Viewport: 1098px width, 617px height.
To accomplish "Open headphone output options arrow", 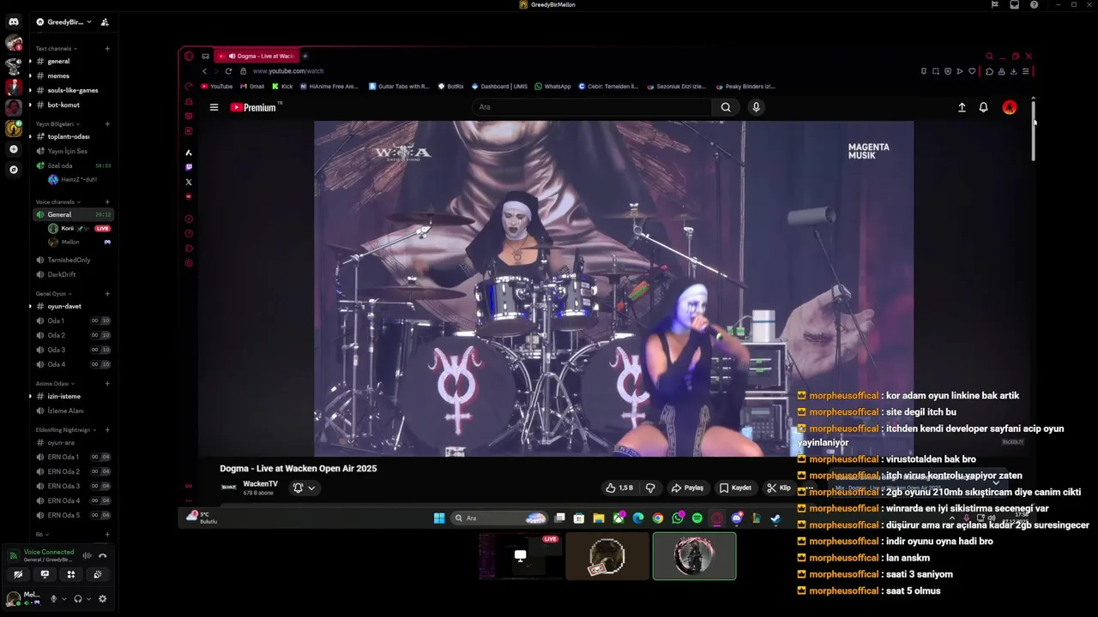I will pos(88,599).
